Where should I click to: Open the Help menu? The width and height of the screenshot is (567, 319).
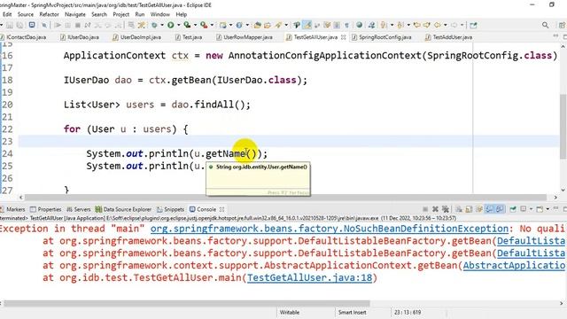click(x=181, y=14)
